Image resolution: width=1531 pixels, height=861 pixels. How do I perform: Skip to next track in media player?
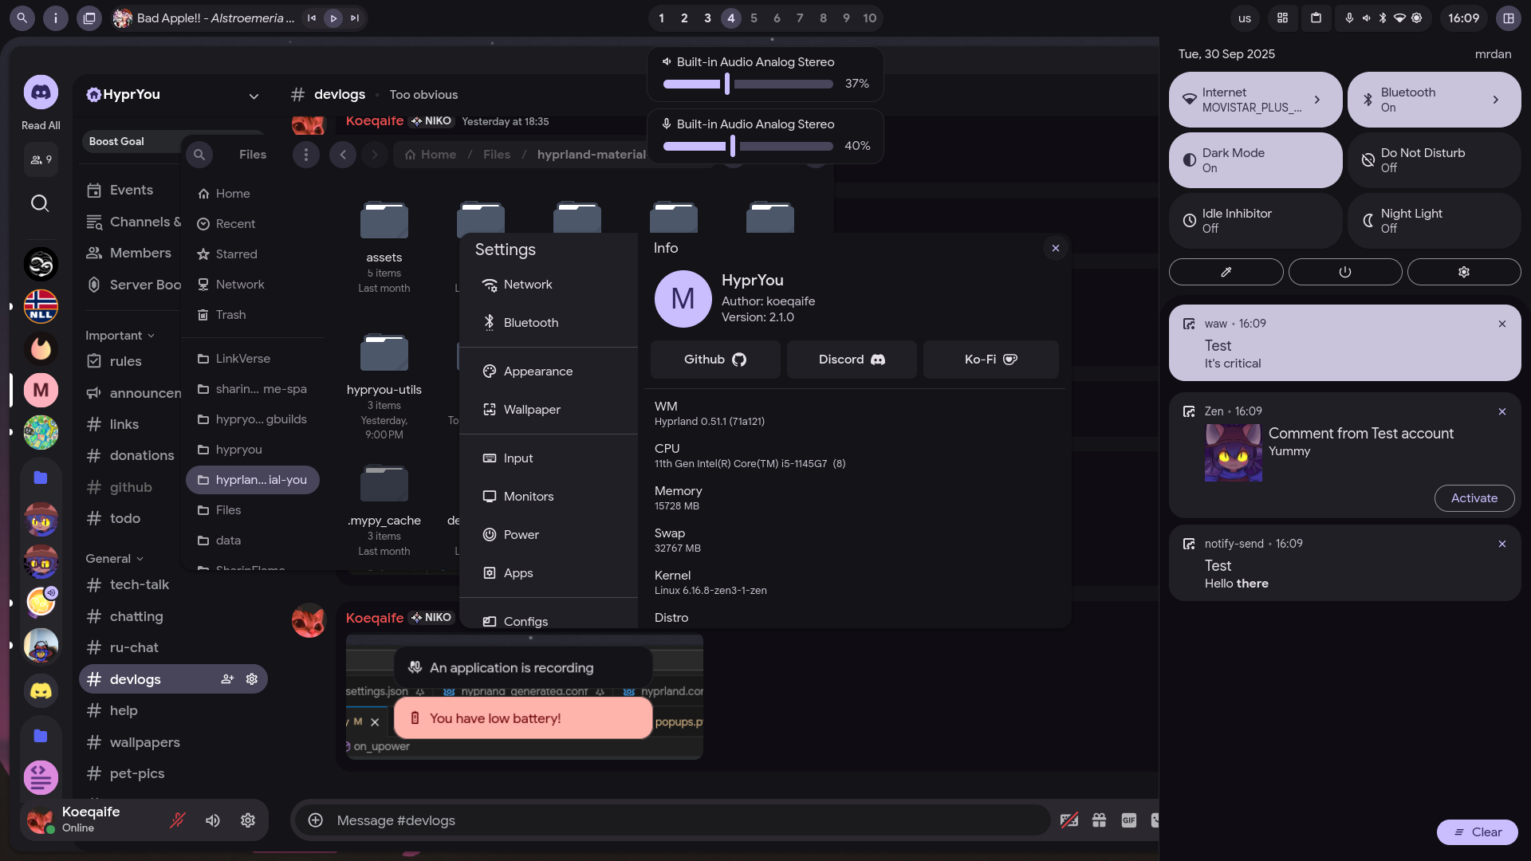(x=355, y=18)
